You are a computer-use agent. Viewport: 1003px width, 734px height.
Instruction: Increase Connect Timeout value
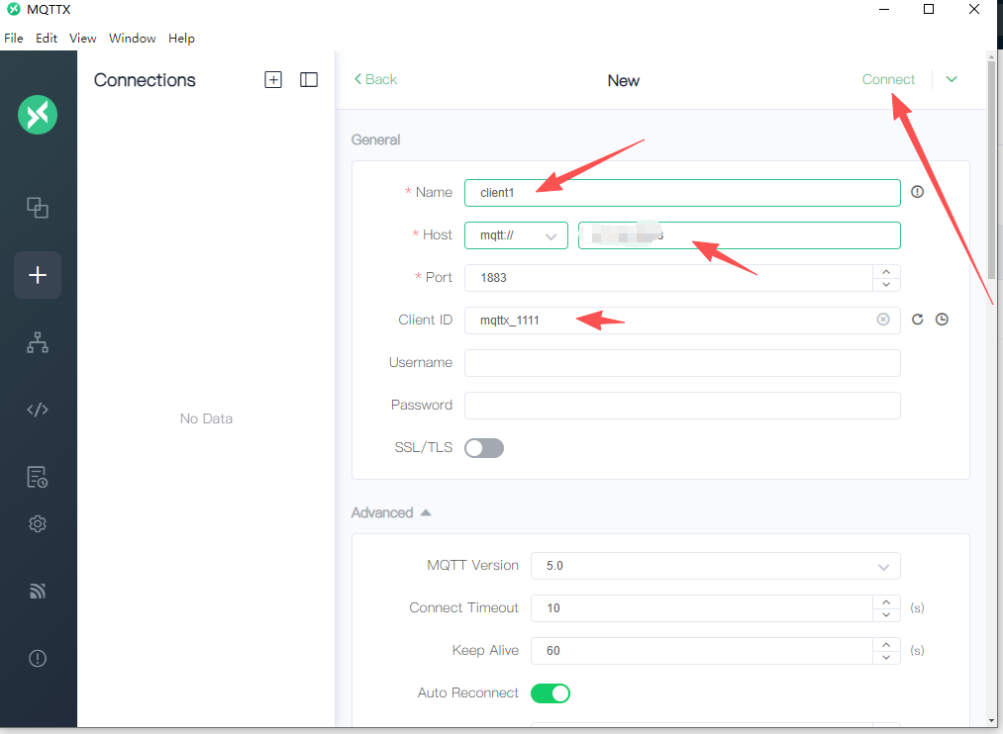click(x=886, y=601)
